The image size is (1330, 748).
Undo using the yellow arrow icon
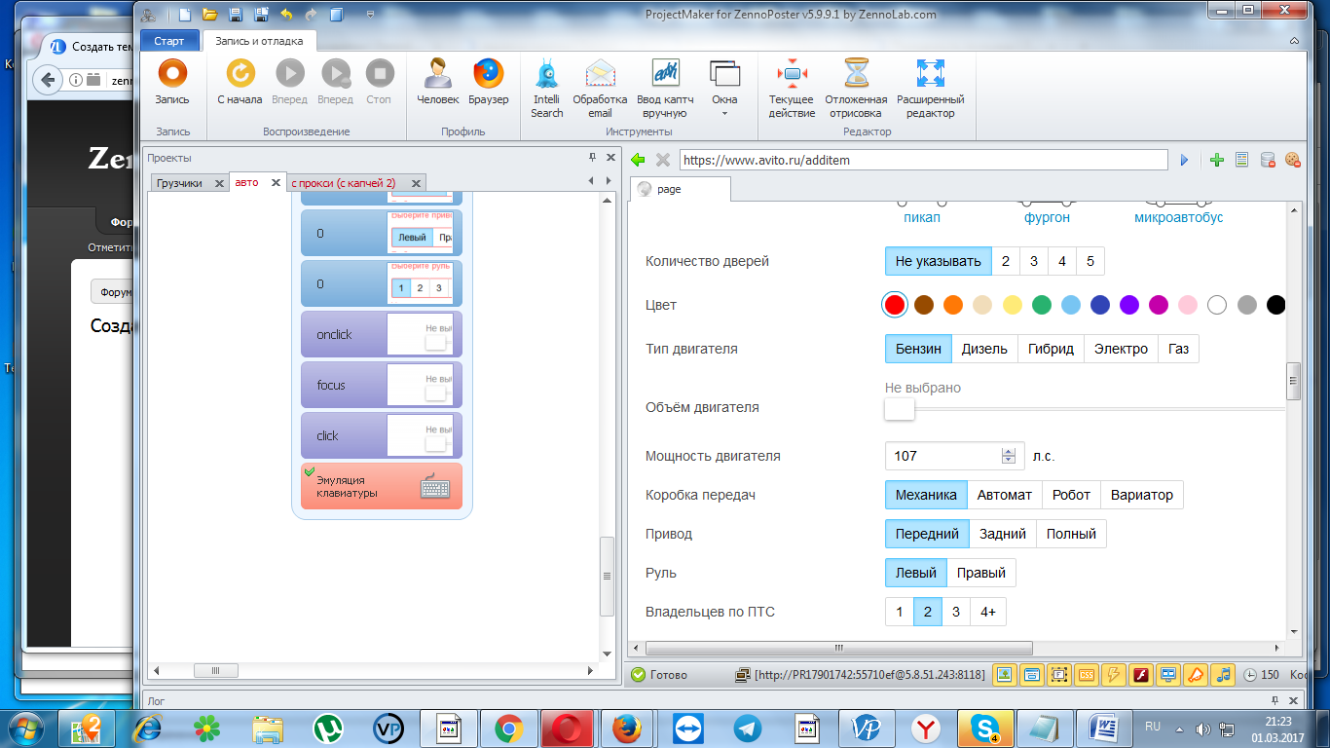[x=286, y=15]
